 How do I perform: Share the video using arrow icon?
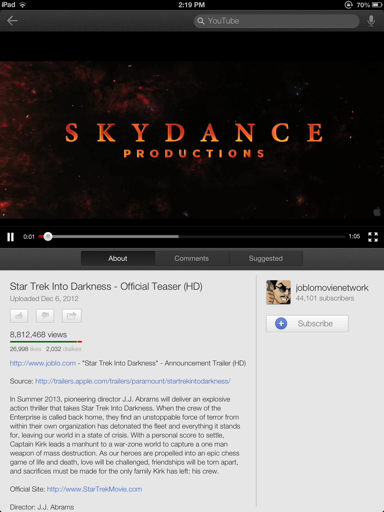[x=71, y=316]
